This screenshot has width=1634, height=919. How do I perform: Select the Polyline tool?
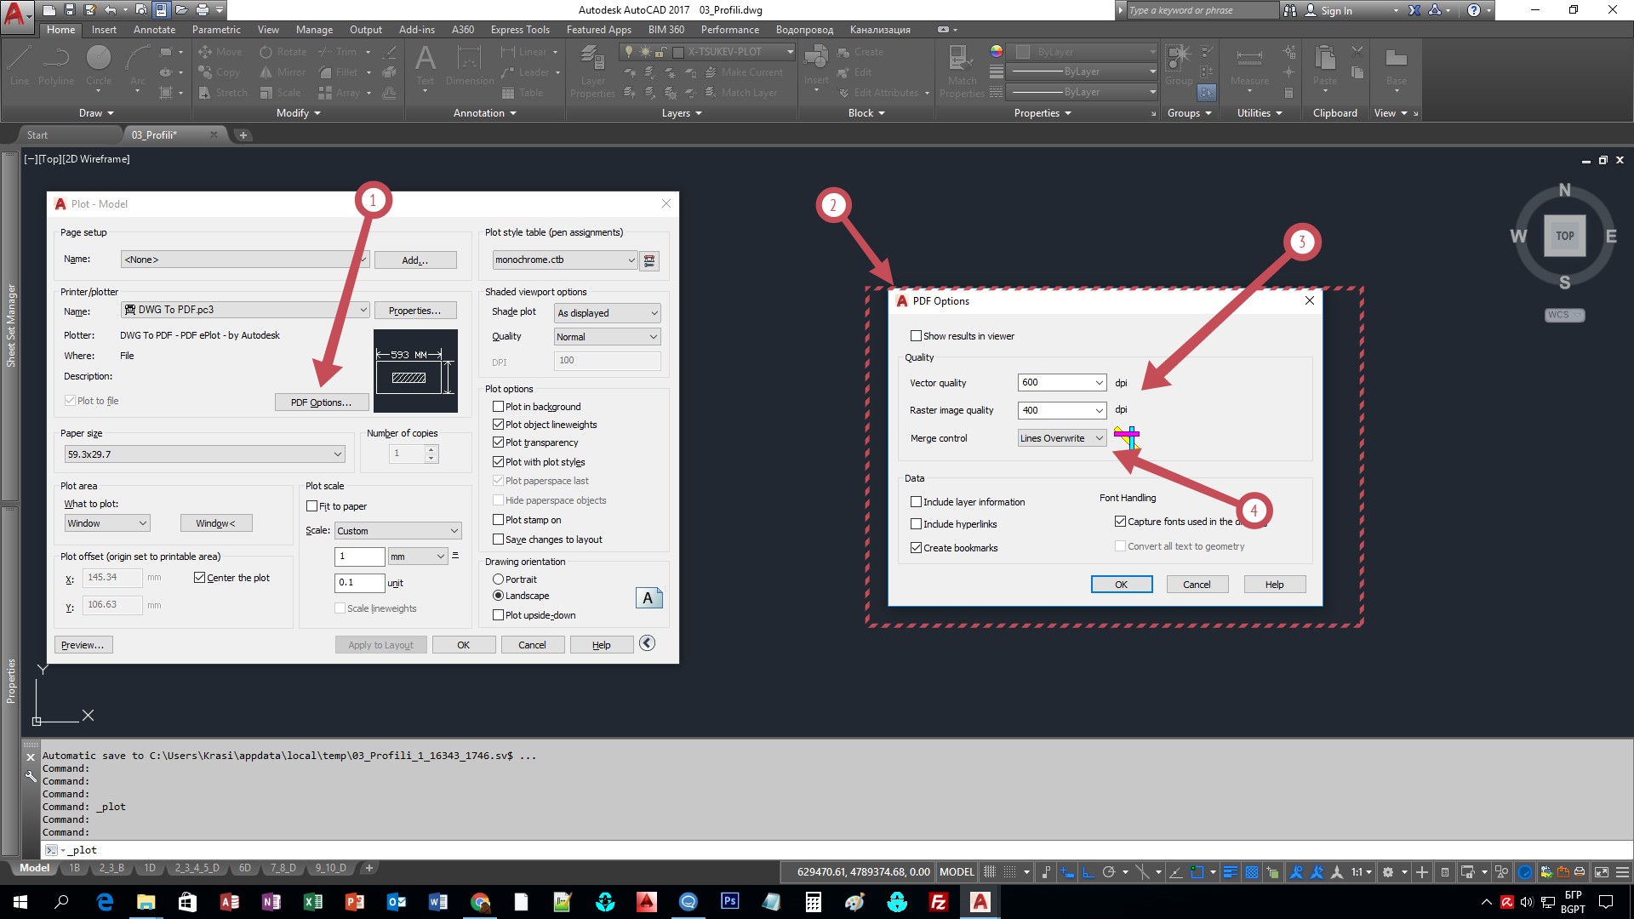coord(56,66)
